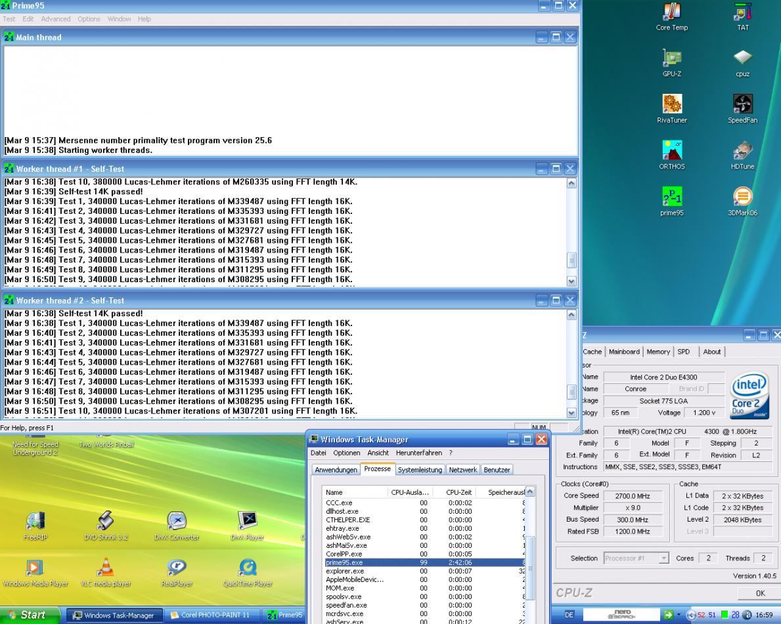The height and width of the screenshot is (624, 781).
Task: Click the OK button in CPU-Z
Action: [x=759, y=593]
